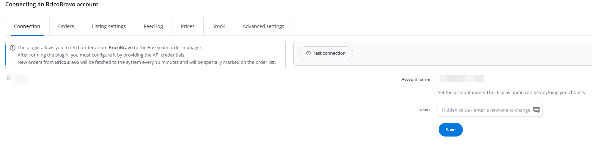Image resolution: width=592 pixels, height=166 pixels.
Task: Switch to the Stock tab
Action: point(219,26)
